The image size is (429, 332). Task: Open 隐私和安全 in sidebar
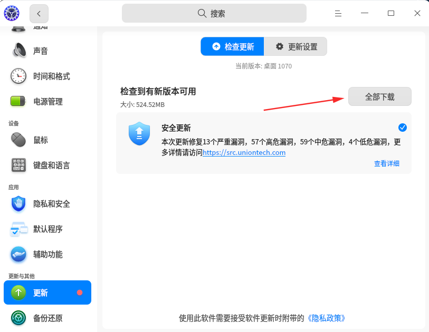(x=47, y=203)
